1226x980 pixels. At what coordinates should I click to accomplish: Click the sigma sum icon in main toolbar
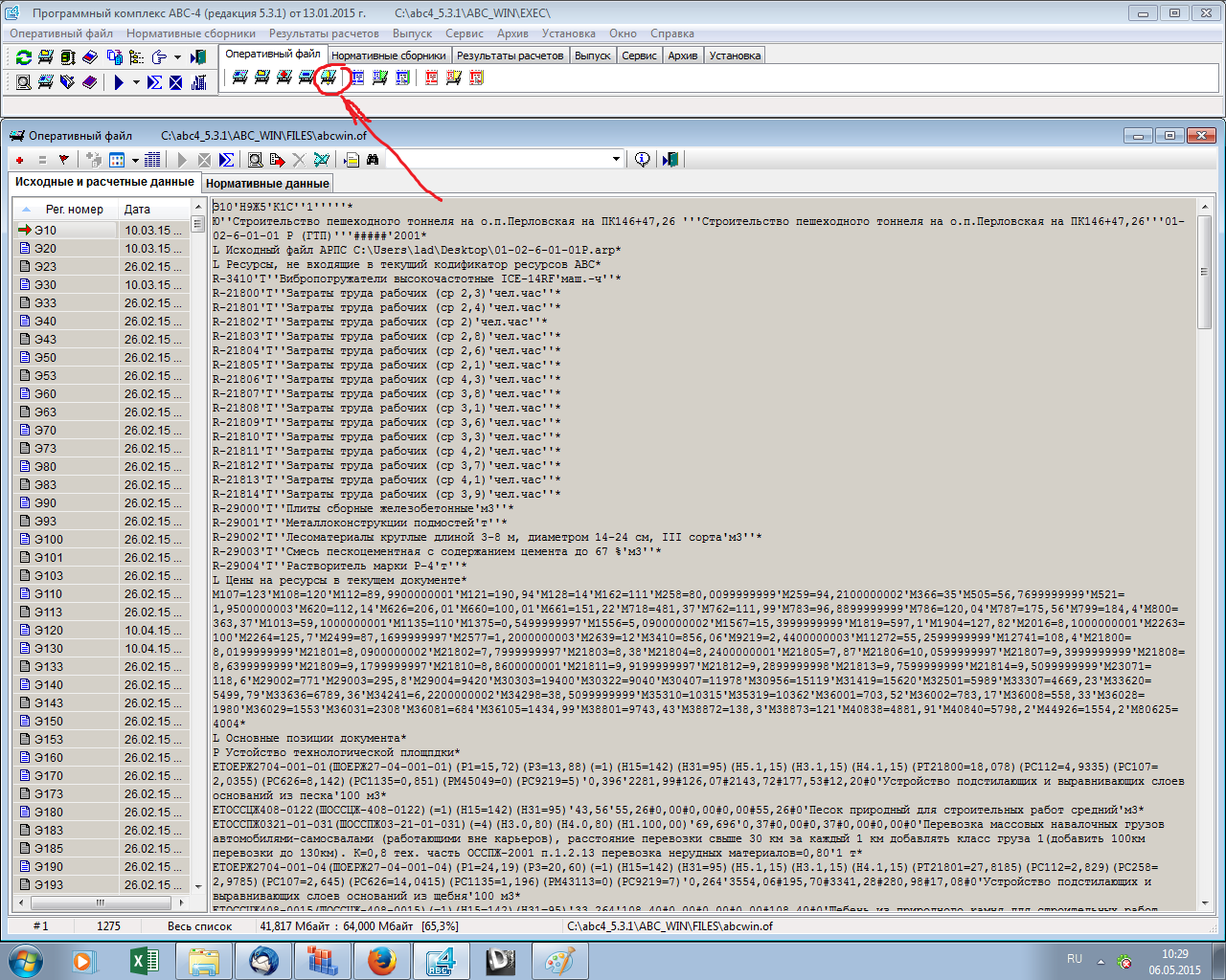[154, 82]
